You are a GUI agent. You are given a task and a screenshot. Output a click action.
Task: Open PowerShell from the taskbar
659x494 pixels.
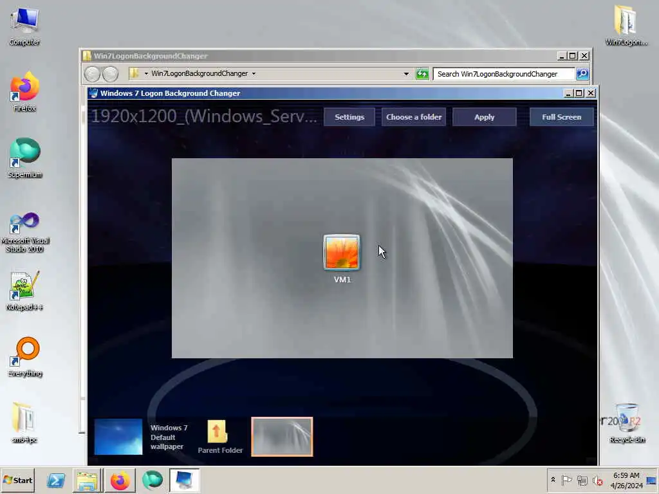click(x=55, y=480)
